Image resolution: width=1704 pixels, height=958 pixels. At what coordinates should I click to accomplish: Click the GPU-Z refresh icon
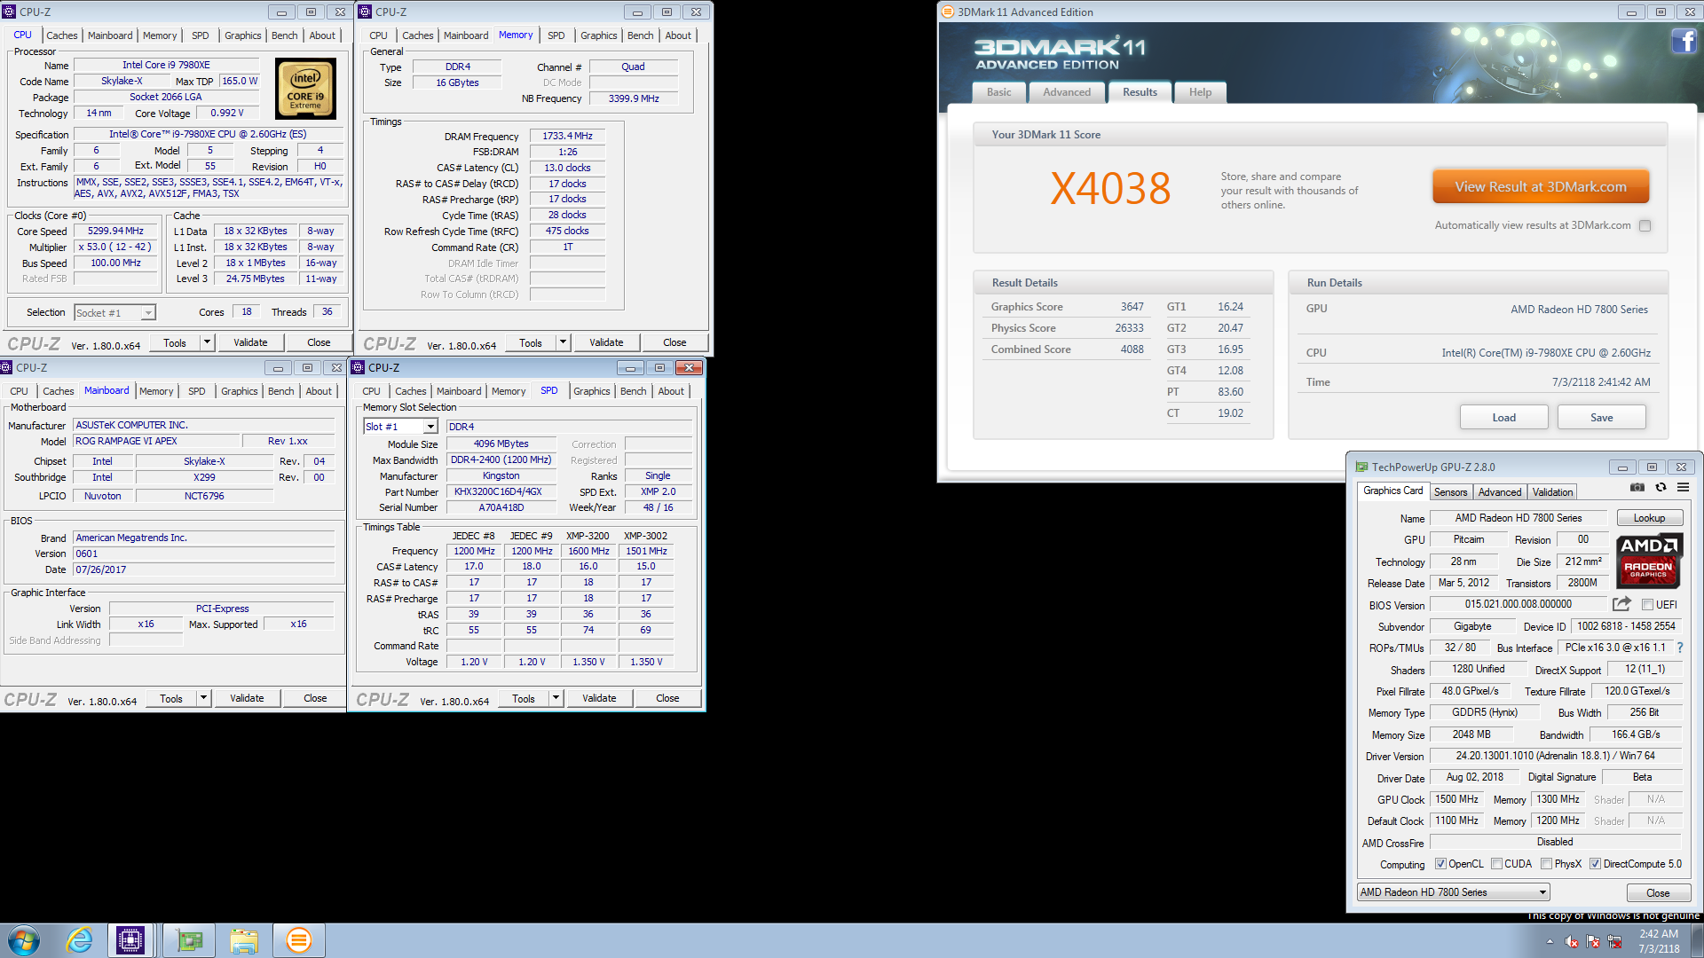click(x=1661, y=487)
